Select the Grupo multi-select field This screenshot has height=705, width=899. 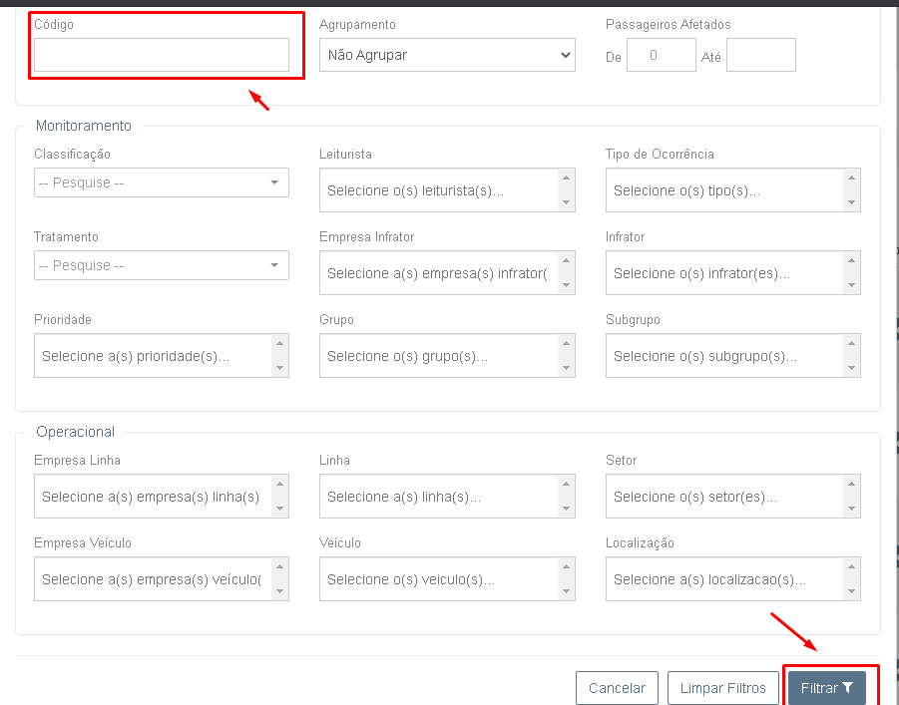[x=439, y=356]
